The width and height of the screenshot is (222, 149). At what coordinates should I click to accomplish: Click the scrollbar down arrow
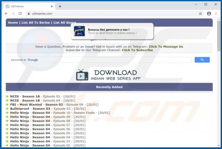tap(219, 146)
